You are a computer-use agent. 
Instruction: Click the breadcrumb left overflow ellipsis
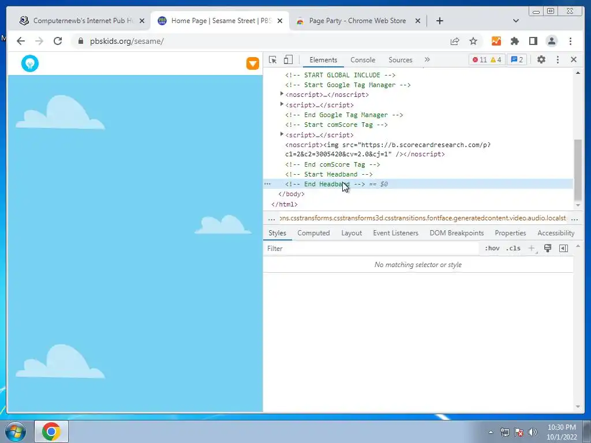[x=271, y=219]
